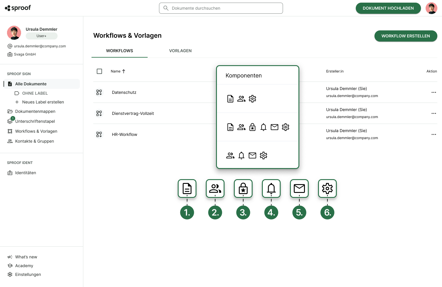The image size is (442, 287).
Task: Open the Academy link
Action: (24, 266)
